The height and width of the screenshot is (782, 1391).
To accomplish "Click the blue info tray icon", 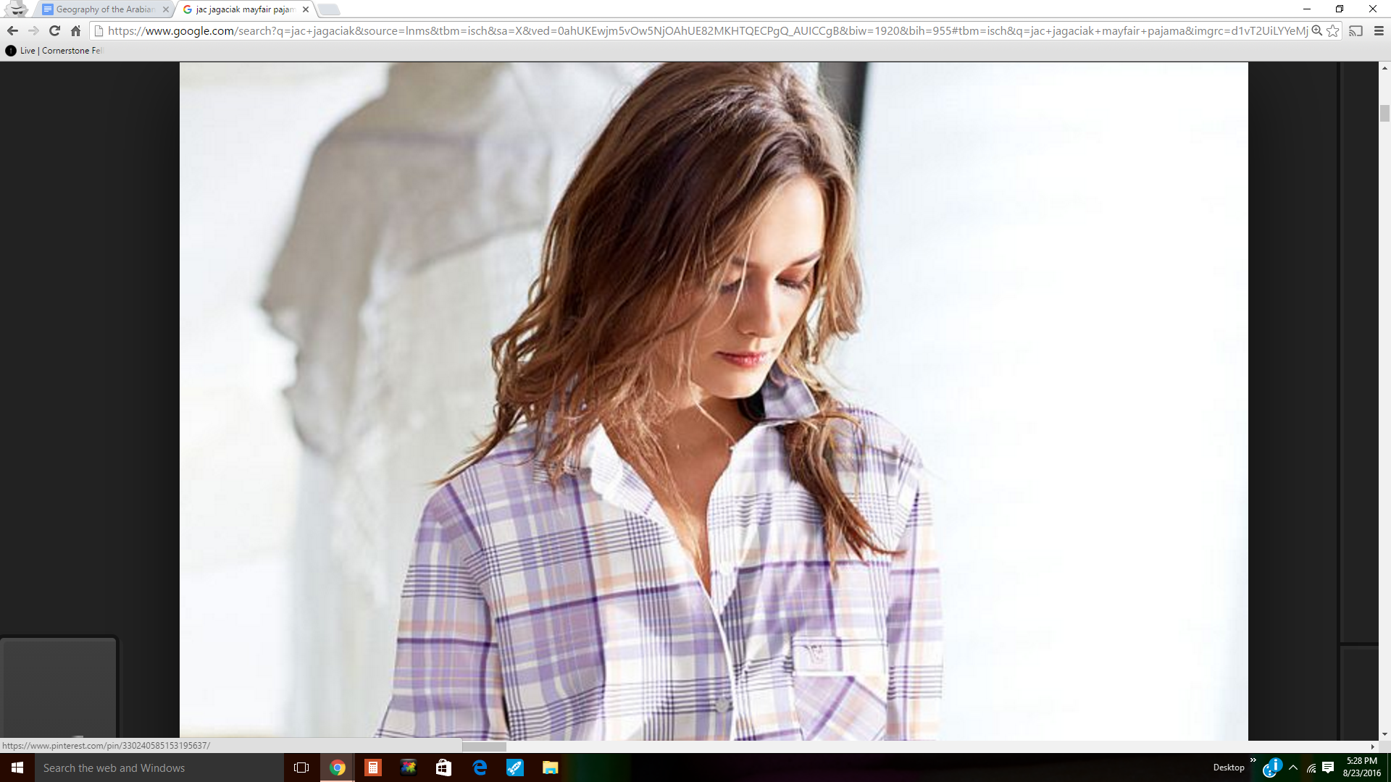I will pyautogui.click(x=1273, y=767).
